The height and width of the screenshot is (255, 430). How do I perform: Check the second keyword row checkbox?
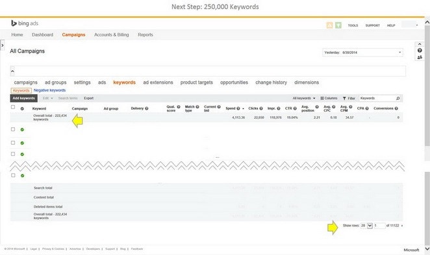coord(13,143)
